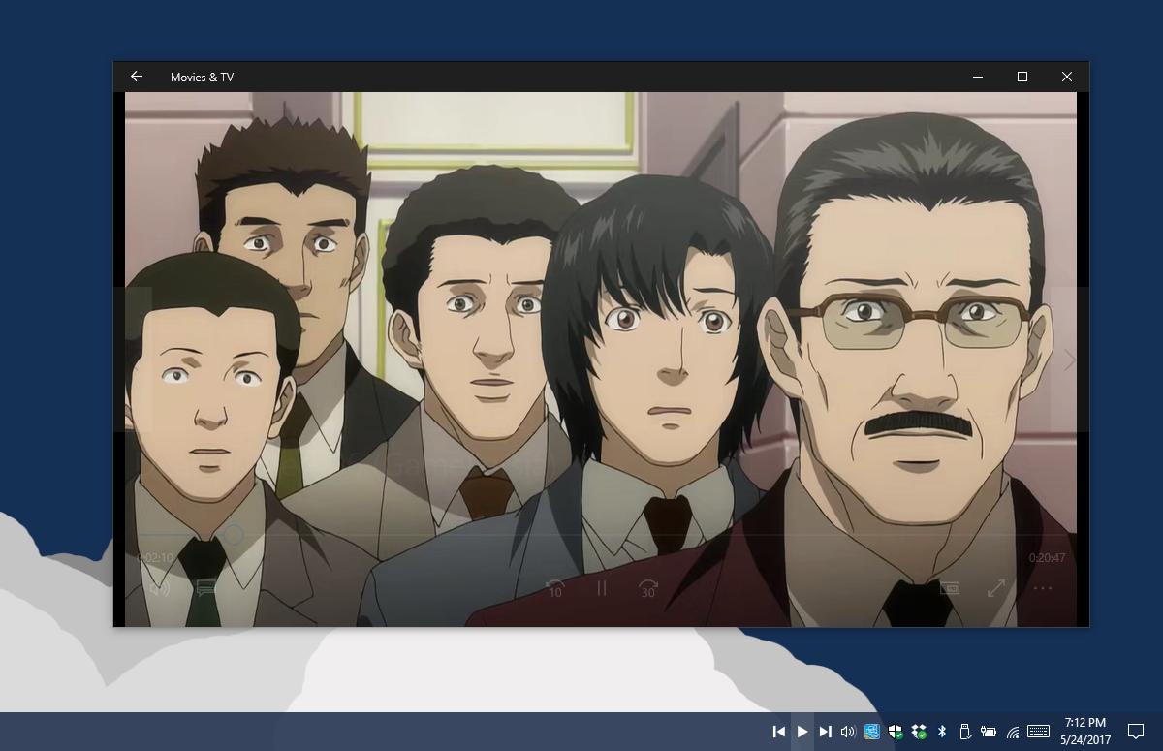This screenshot has width=1163, height=751.
Task: Click the previous track button in the taskbar
Action: [778, 732]
